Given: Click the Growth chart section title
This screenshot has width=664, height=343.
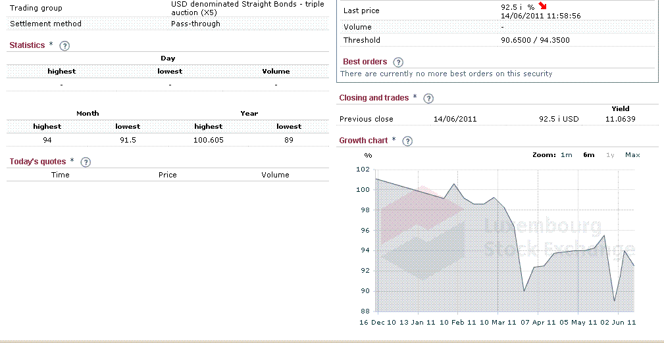Looking at the screenshot, I should 363,141.
